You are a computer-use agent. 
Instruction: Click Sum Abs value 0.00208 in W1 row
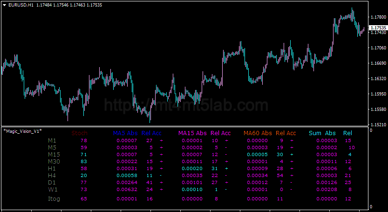pos(327,190)
